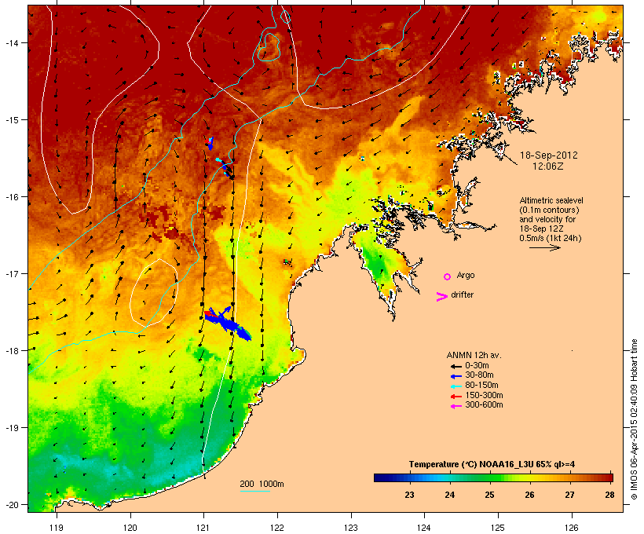
Task: Click the colorbar tick label 26
Action: pos(530,495)
